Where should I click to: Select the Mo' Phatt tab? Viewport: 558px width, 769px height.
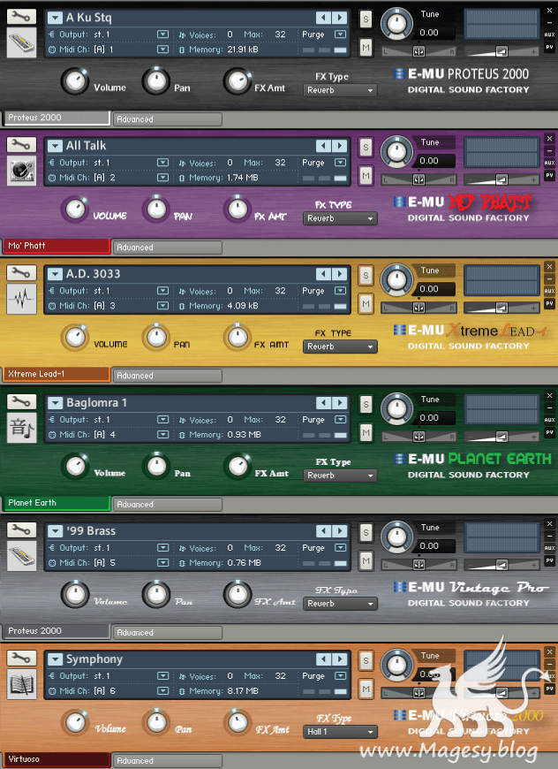(x=57, y=246)
